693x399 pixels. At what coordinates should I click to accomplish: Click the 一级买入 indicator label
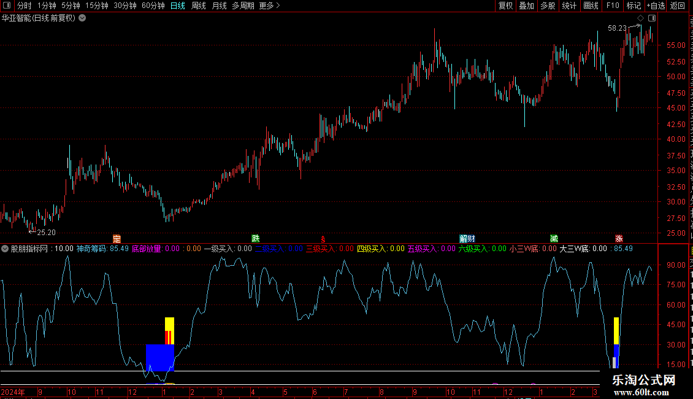(228, 249)
